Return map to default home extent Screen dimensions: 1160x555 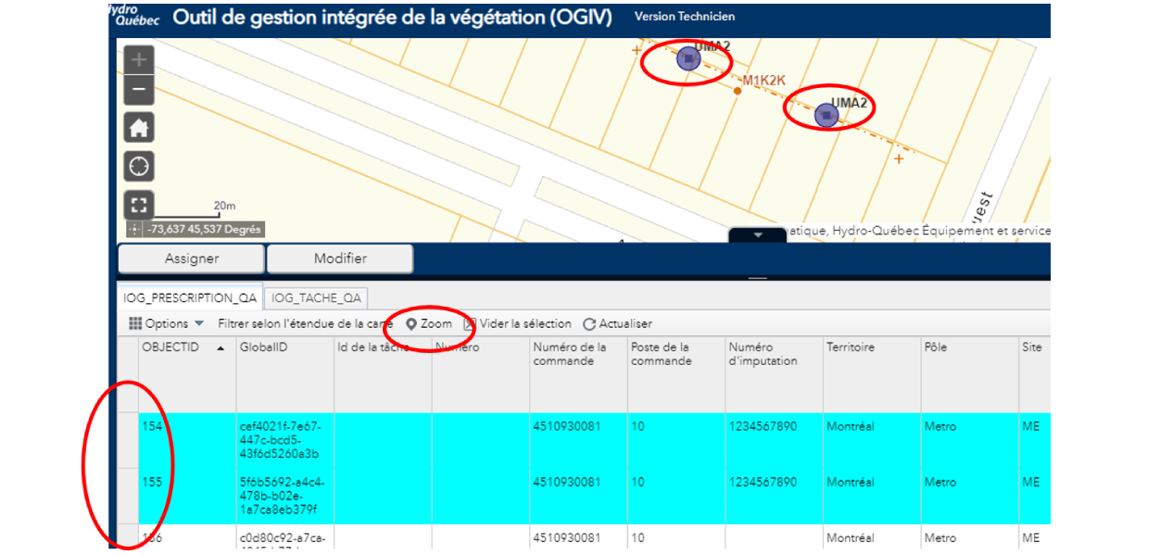coord(139,127)
